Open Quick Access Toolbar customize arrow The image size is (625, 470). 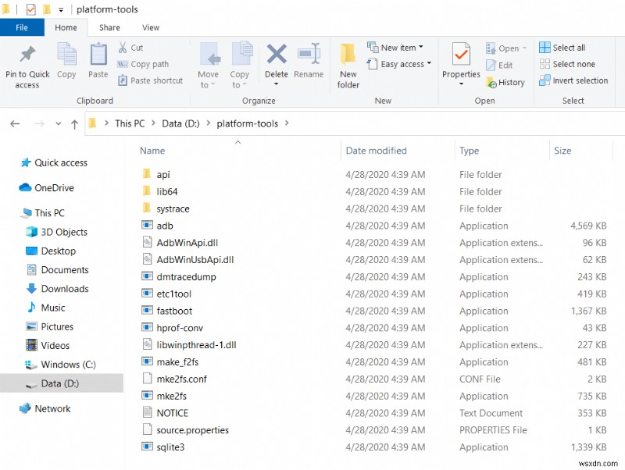(x=61, y=9)
